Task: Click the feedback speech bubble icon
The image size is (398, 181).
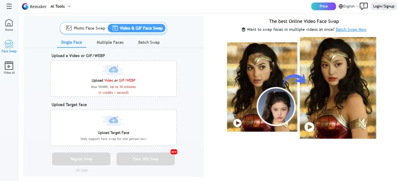Action: pos(364,6)
